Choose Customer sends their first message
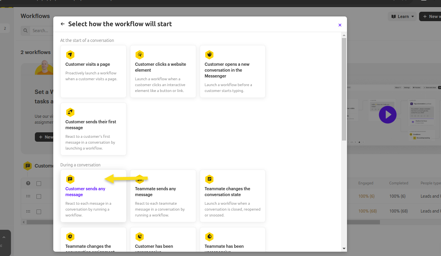Image resolution: width=441 pixels, height=256 pixels. click(x=93, y=129)
